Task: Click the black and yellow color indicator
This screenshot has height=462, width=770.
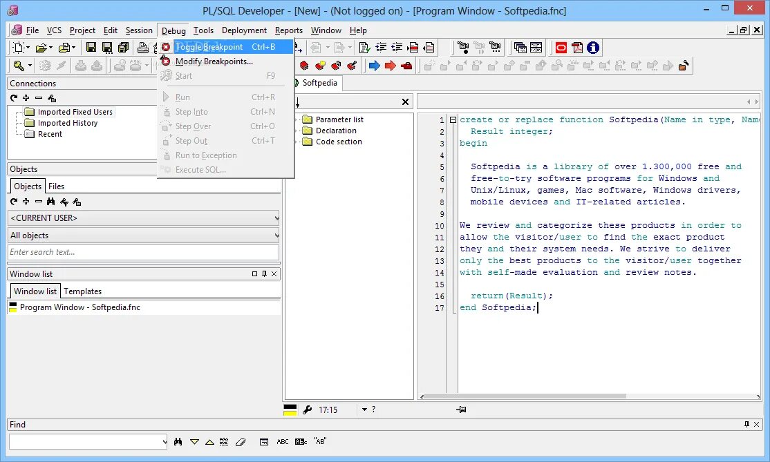Action: point(290,410)
